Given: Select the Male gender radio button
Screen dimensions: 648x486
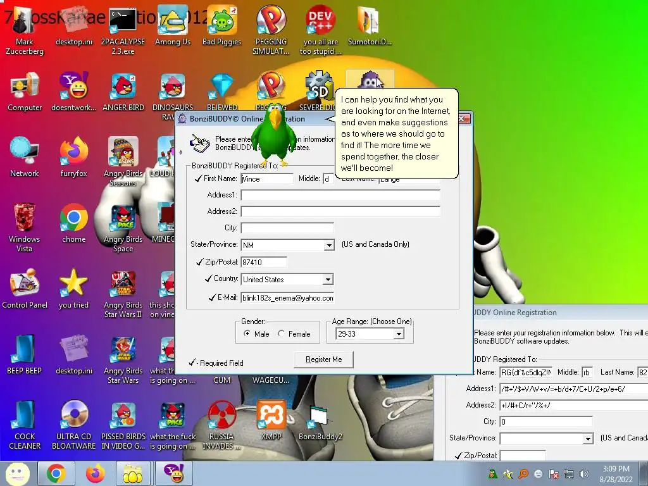Looking at the screenshot, I should click(x=247, y=333).
